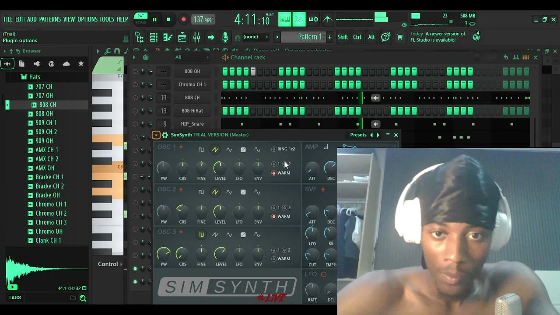Enable WARM on OSC 3
Image resolution: width=560 pixels, height=315 pixels.
point(274,259)
